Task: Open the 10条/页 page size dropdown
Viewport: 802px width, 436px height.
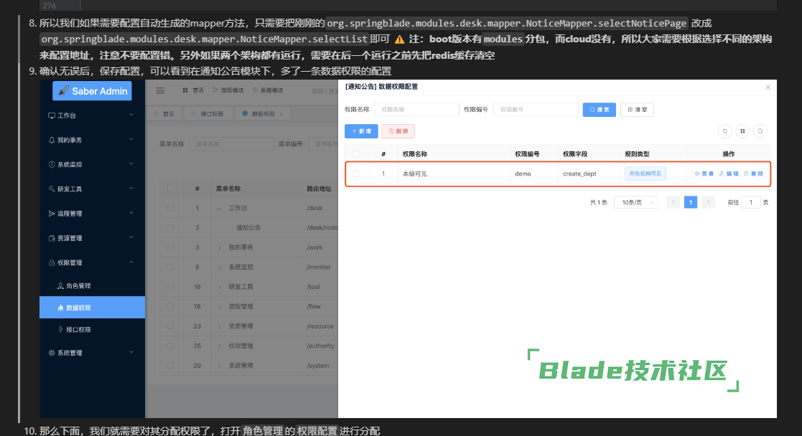Action: tap(635, 202)
